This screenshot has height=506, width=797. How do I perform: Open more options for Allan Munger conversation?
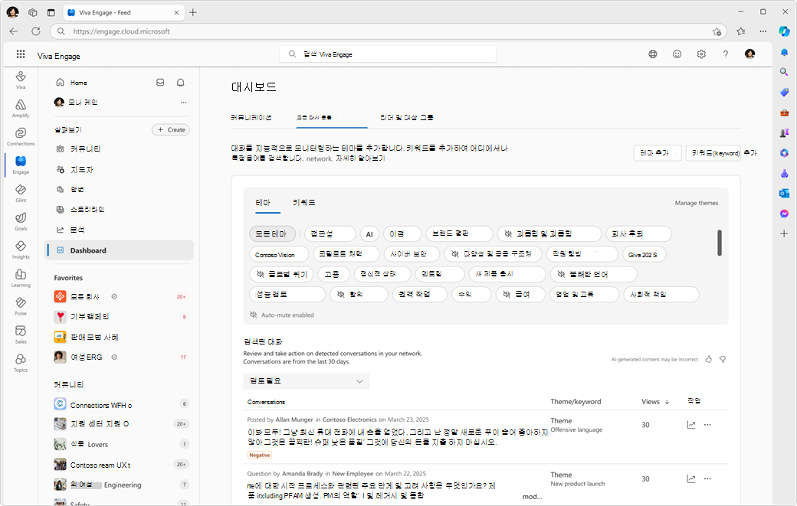707,425
